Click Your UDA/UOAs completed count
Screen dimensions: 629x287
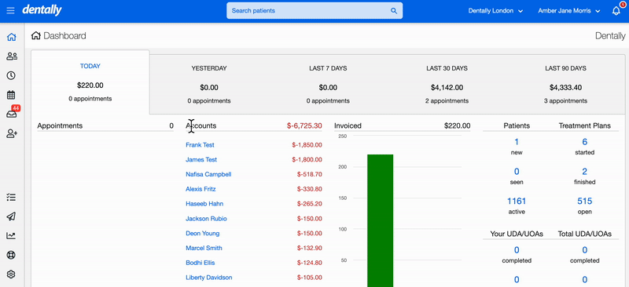[x=517, y=250]
